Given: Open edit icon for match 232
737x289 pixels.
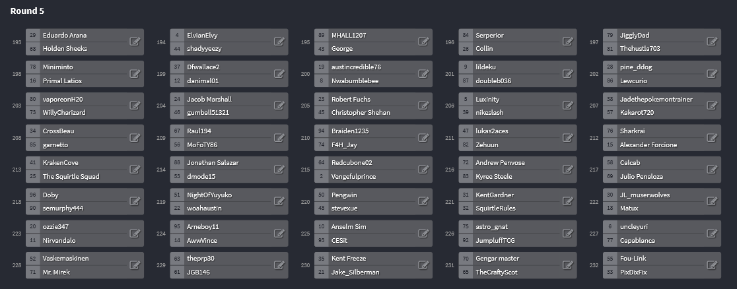Looking at the screenshot, I should [712, 265].
